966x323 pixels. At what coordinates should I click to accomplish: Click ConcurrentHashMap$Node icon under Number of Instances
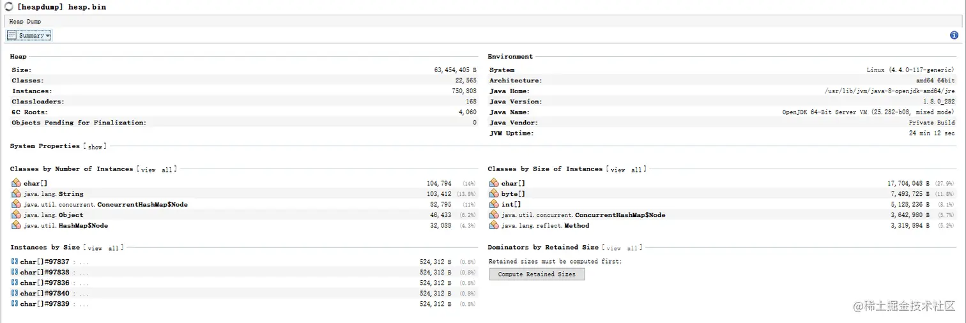tap(16, 204)
